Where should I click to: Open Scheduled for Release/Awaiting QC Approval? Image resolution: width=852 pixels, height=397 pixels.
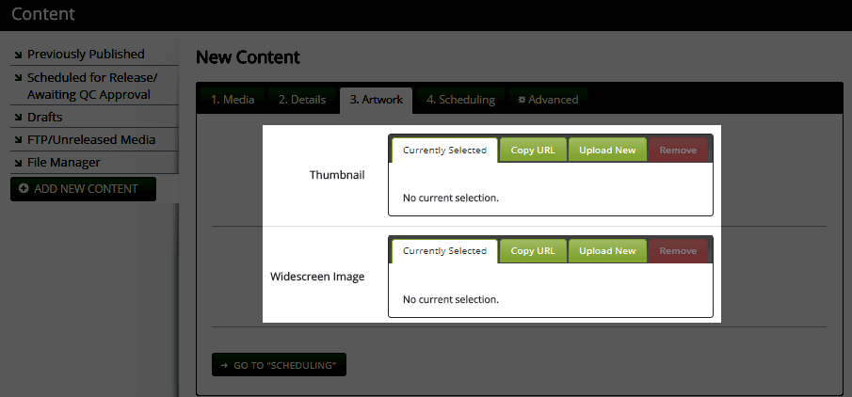pos(94,86)
